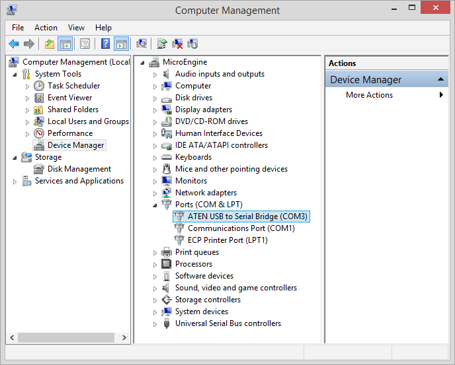
Task: Click the Help question mark toolbar icon
Action: click(x=105, y=44)
